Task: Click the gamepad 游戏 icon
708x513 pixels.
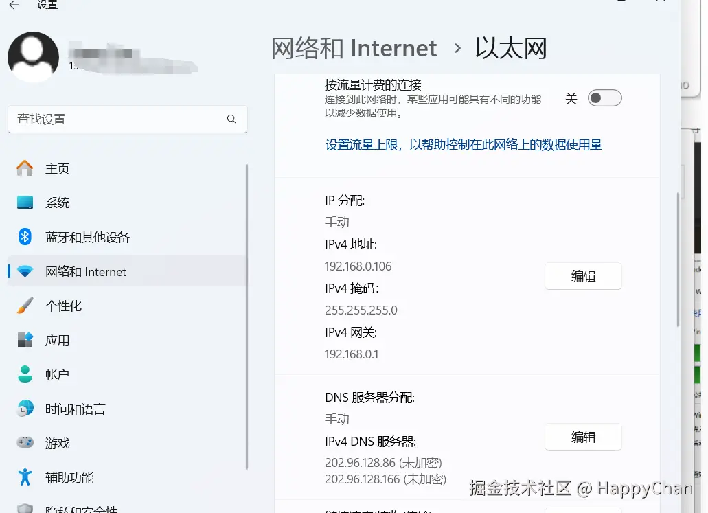Action: (25, 442)
